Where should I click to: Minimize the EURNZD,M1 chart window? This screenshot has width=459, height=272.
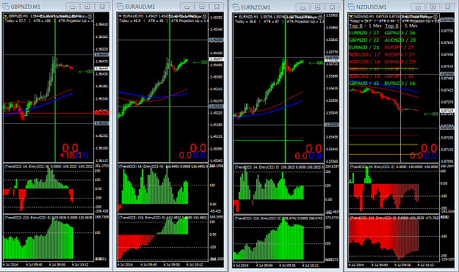303,7
